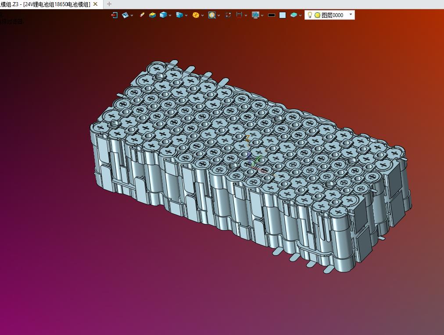Close the 24V锂电池组18650电池模组 tab

coord(96,4)
